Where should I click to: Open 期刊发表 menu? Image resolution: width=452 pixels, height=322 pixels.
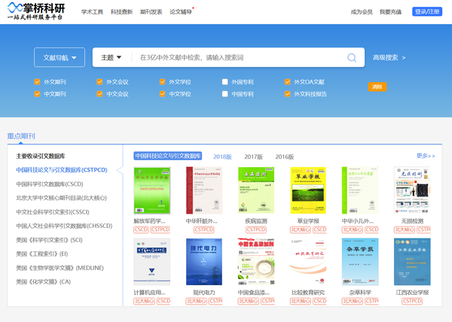tap(151, 12)
